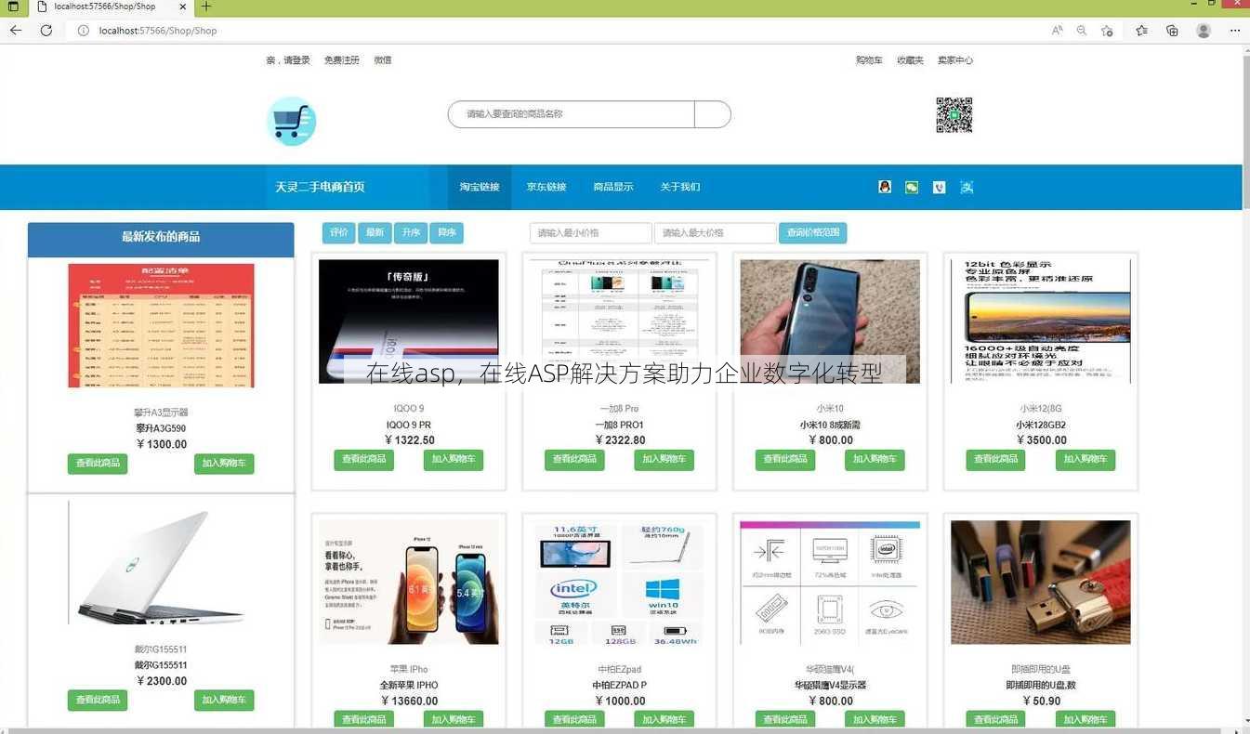Click 查看此商品 for 一加8 PRO1

pos(574,460)
